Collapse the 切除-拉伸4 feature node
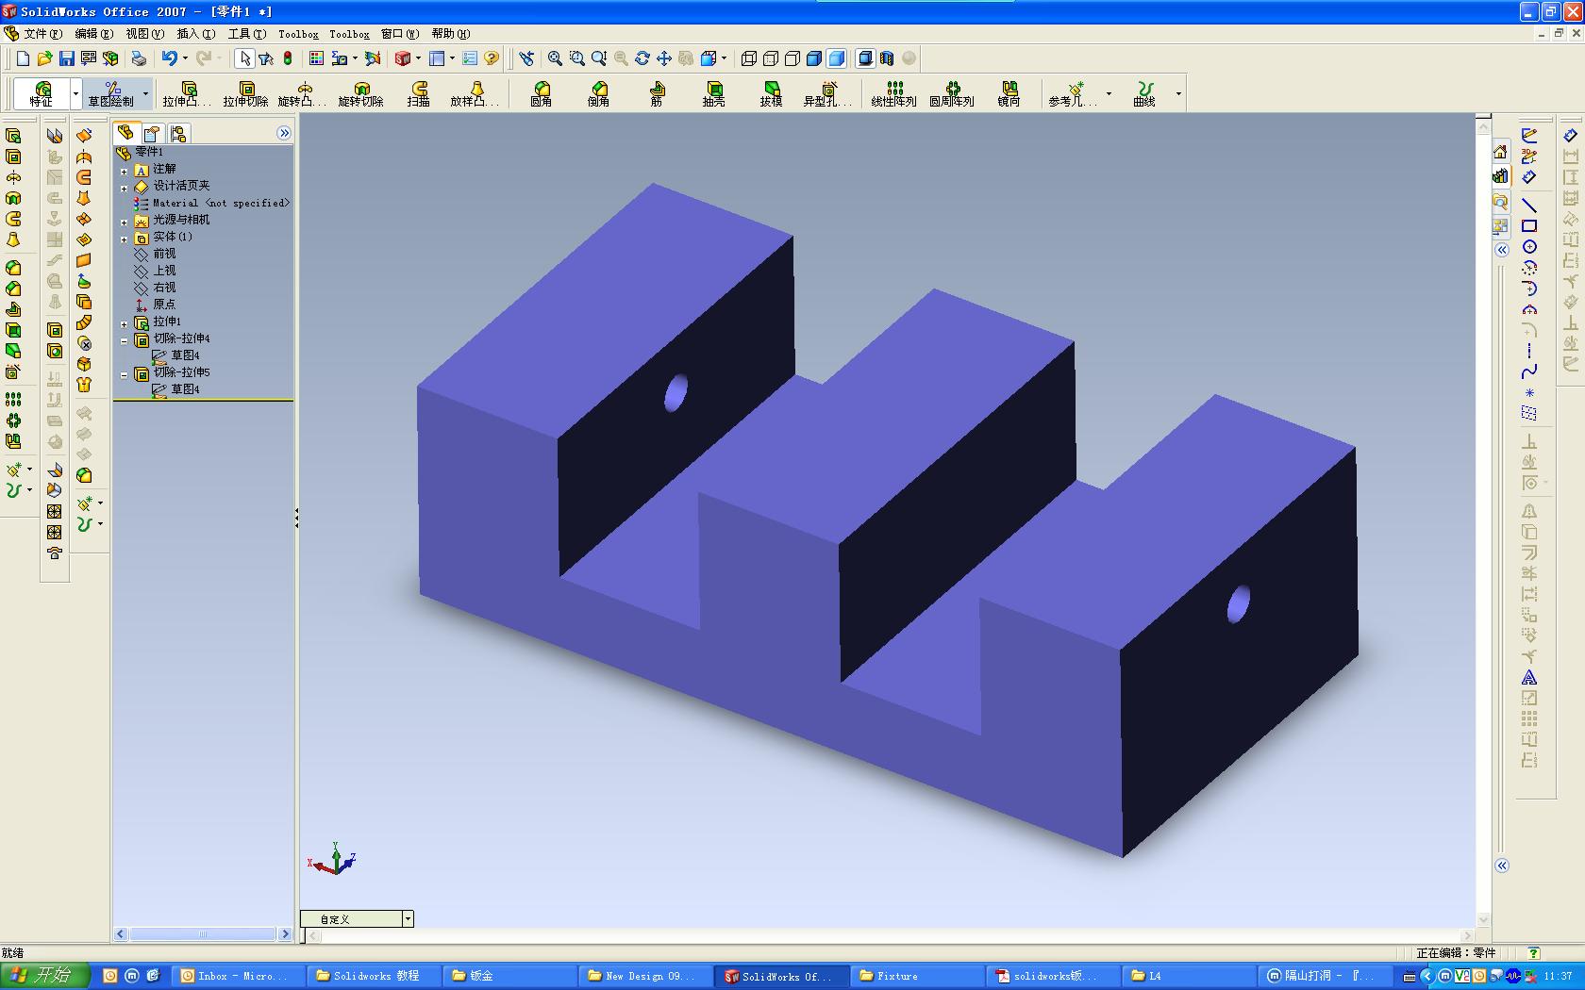This screenshot has width=1585, height=990. (124, 341)
